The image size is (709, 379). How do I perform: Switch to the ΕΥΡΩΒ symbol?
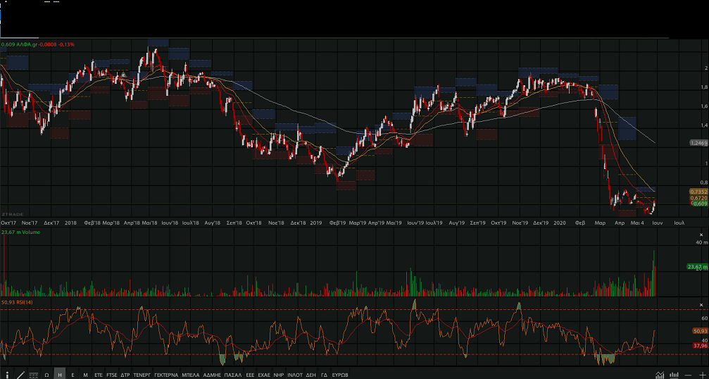pos(340,374)
